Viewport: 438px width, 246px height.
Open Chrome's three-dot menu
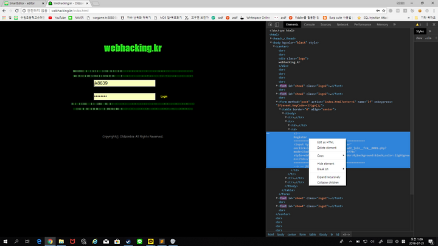tap(434, 10)
